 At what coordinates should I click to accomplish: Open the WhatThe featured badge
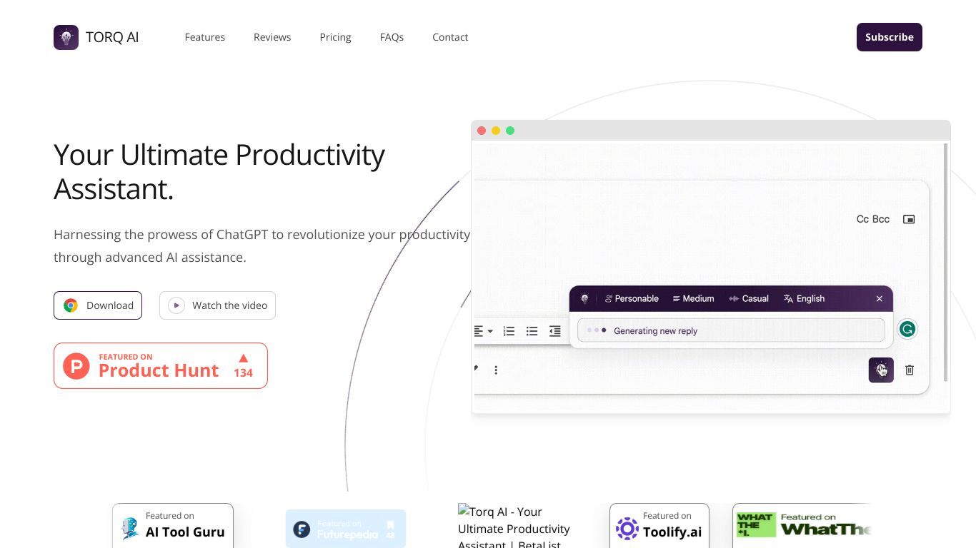point(802,526)
